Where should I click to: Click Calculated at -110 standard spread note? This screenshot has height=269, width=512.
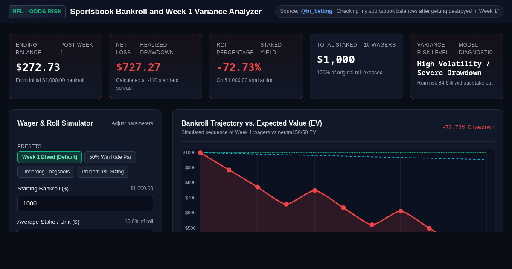click(x=147, y=84)
